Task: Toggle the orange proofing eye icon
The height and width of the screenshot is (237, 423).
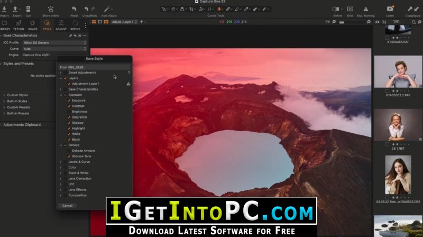Action: [106, 22]
